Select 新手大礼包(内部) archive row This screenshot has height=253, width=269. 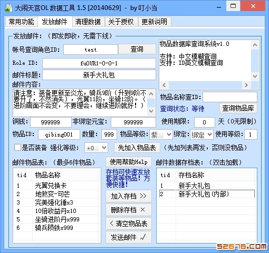[x=207, y=194]
